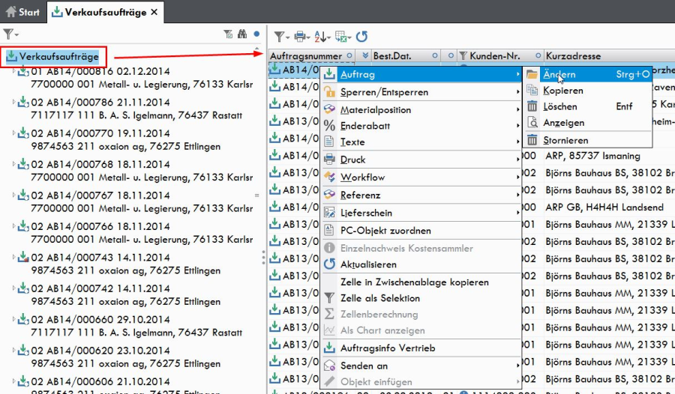Click circle marker in Kunden-Nr. header
The width and height of the screenshot is (675, 394).
click(x=538, y=55)
